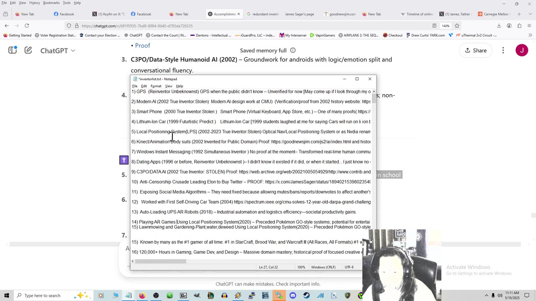Image resolution: width=536 pixels, height=301 pixels.
Task: Open Notepad Edit menu
Action: click(x=144, y=86)
